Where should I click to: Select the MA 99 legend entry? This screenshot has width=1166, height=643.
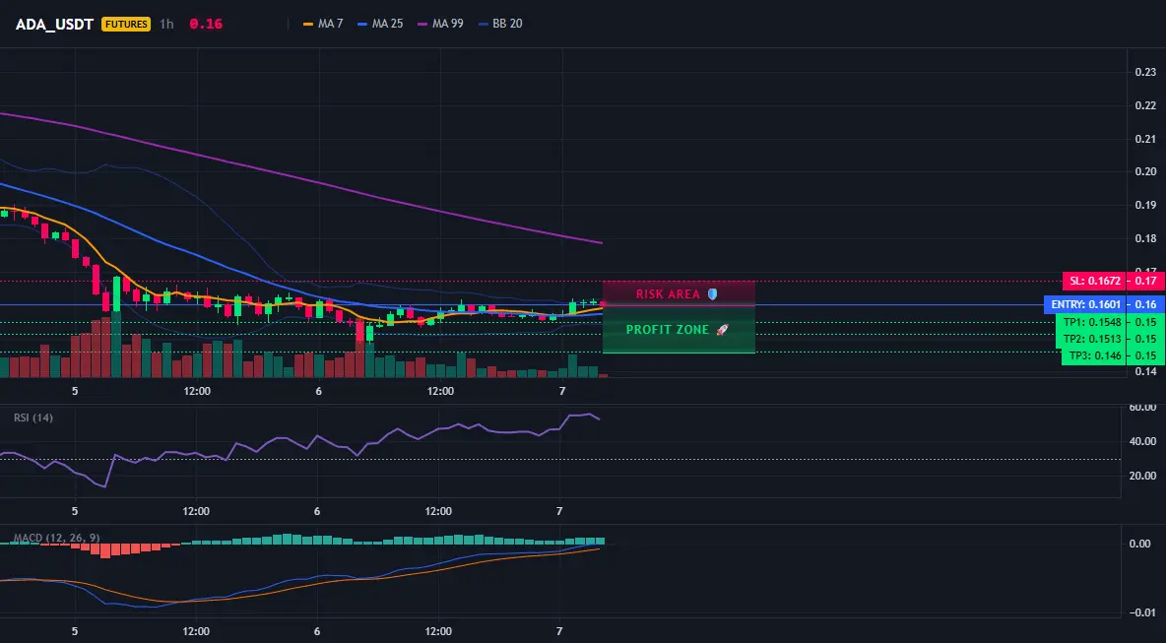(x=440, y=24)
